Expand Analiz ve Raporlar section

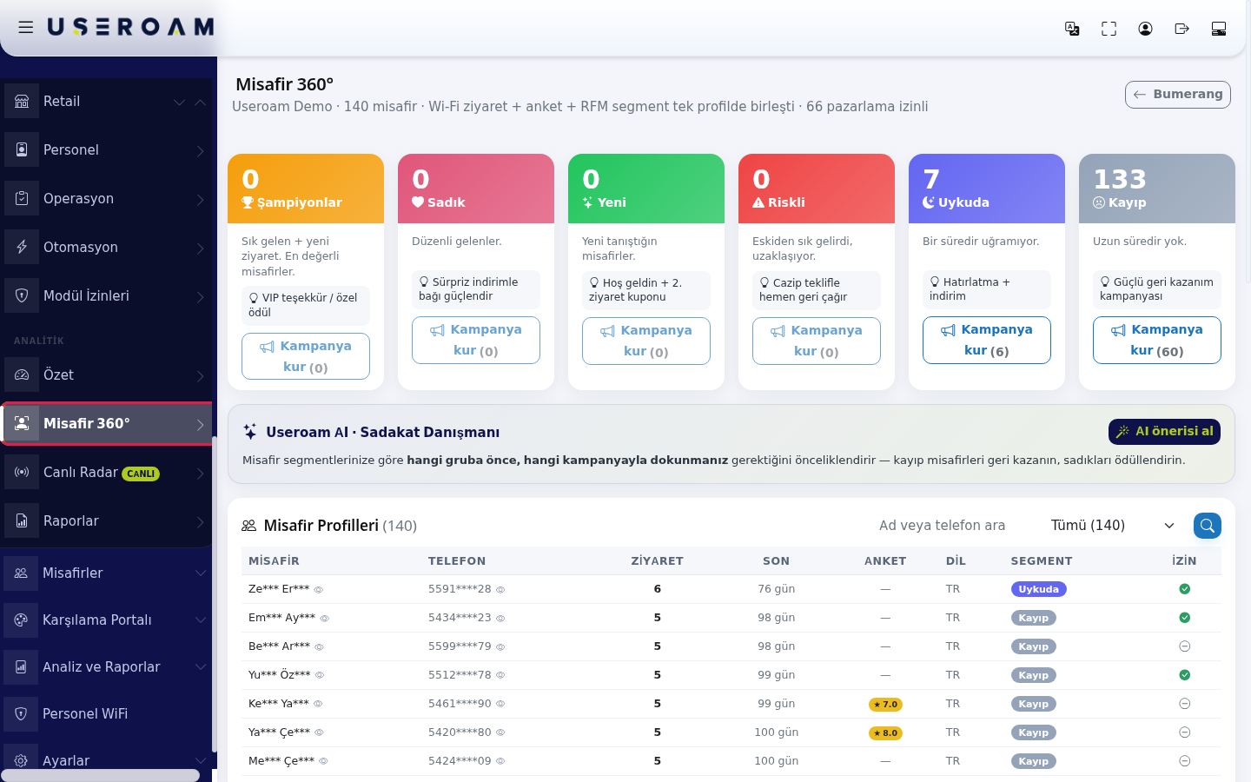tap(201, 666)
